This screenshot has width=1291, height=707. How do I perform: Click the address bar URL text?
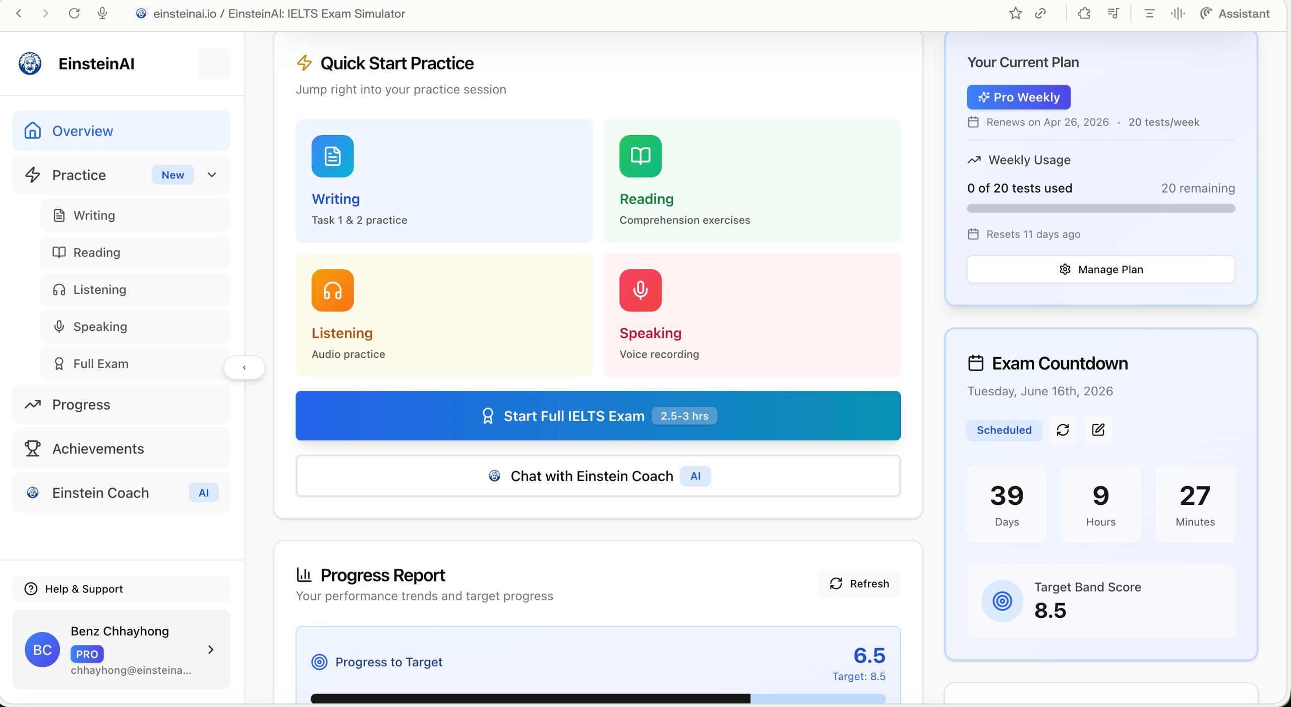pyautogui.click(x=279, y=14)
